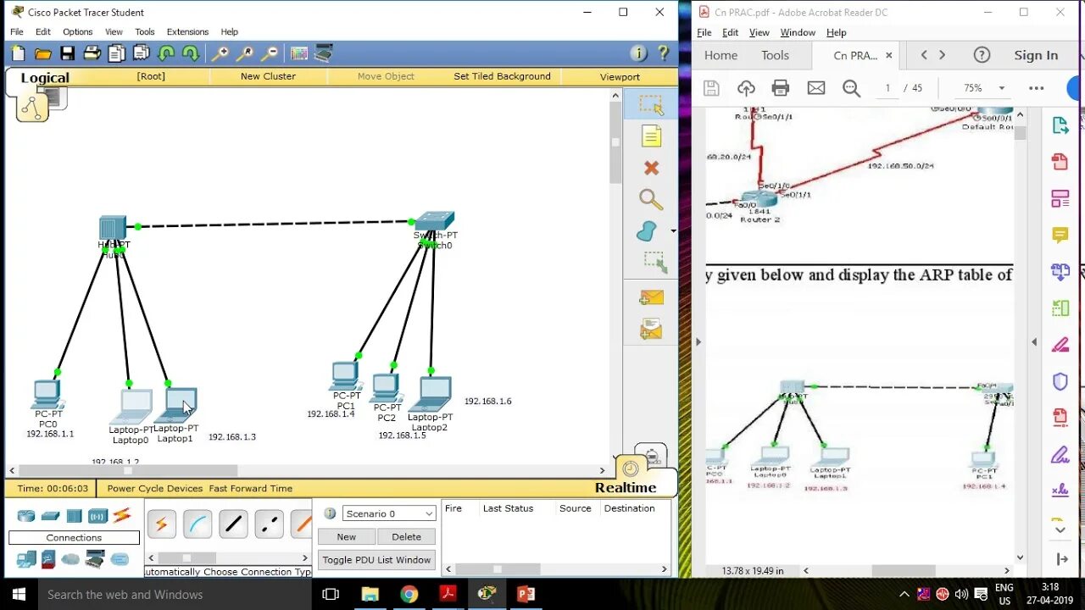The height and width of the screenshot is (610, 1085).
Task: Activate the red X Delete tool
Action: coord(651,168)
